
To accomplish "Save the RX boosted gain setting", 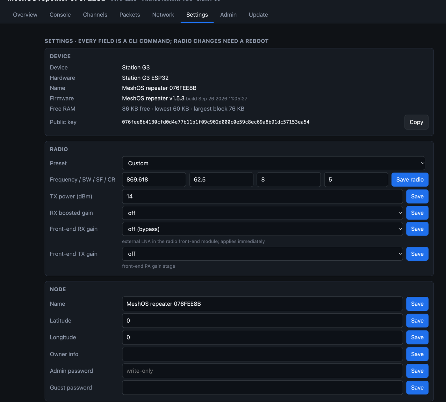I will pos(417,213).
